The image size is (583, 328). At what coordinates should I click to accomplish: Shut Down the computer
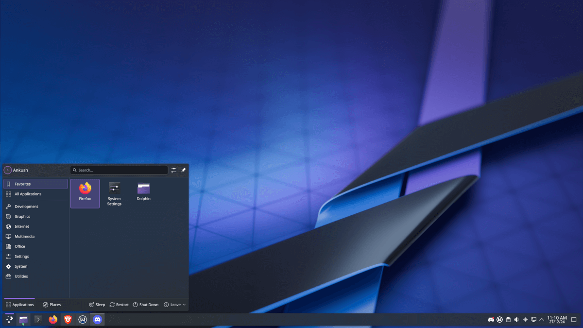pos(145,304)
